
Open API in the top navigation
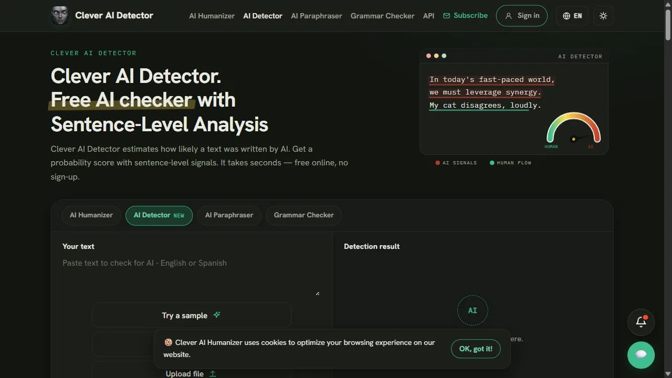(428, 16)
